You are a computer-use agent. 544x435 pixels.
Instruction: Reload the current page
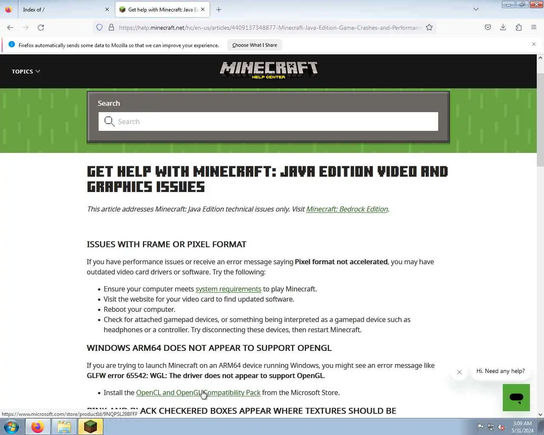pos(41,28)
